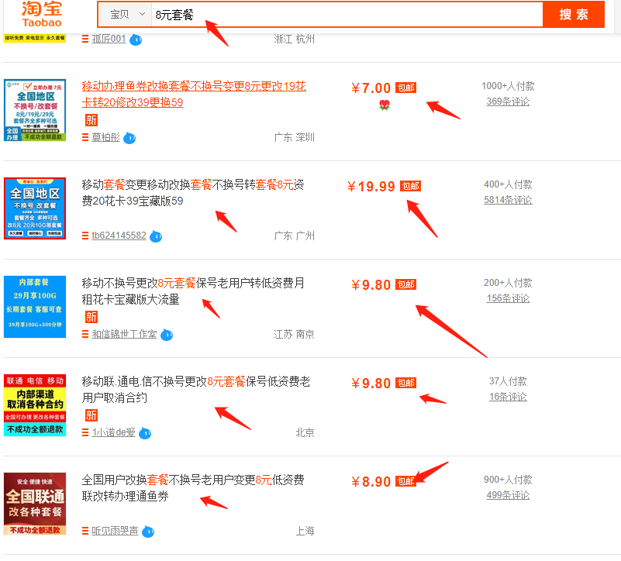Open the 5814条评论 reviews link
Viewport: 621px width, 561px height.
(x=508, y=200)
